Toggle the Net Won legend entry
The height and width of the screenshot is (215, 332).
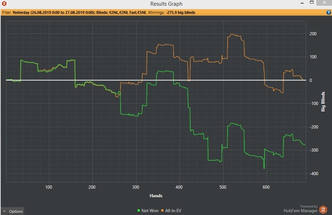tap(148, 211)
